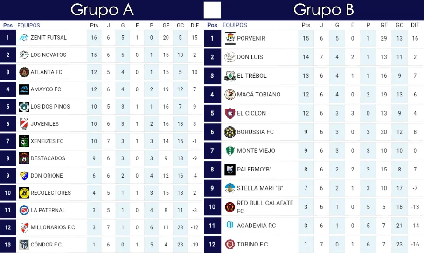Sort Grupo A by Pts column header
The image size is (424, 253).
click(x=94, y=25)
